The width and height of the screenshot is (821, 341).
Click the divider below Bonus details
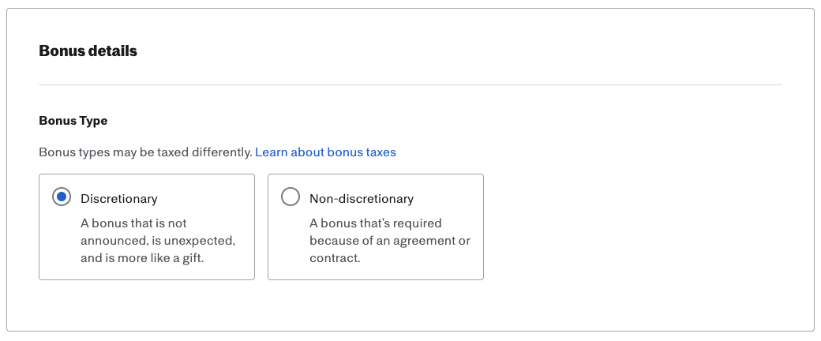pos(410,84)
